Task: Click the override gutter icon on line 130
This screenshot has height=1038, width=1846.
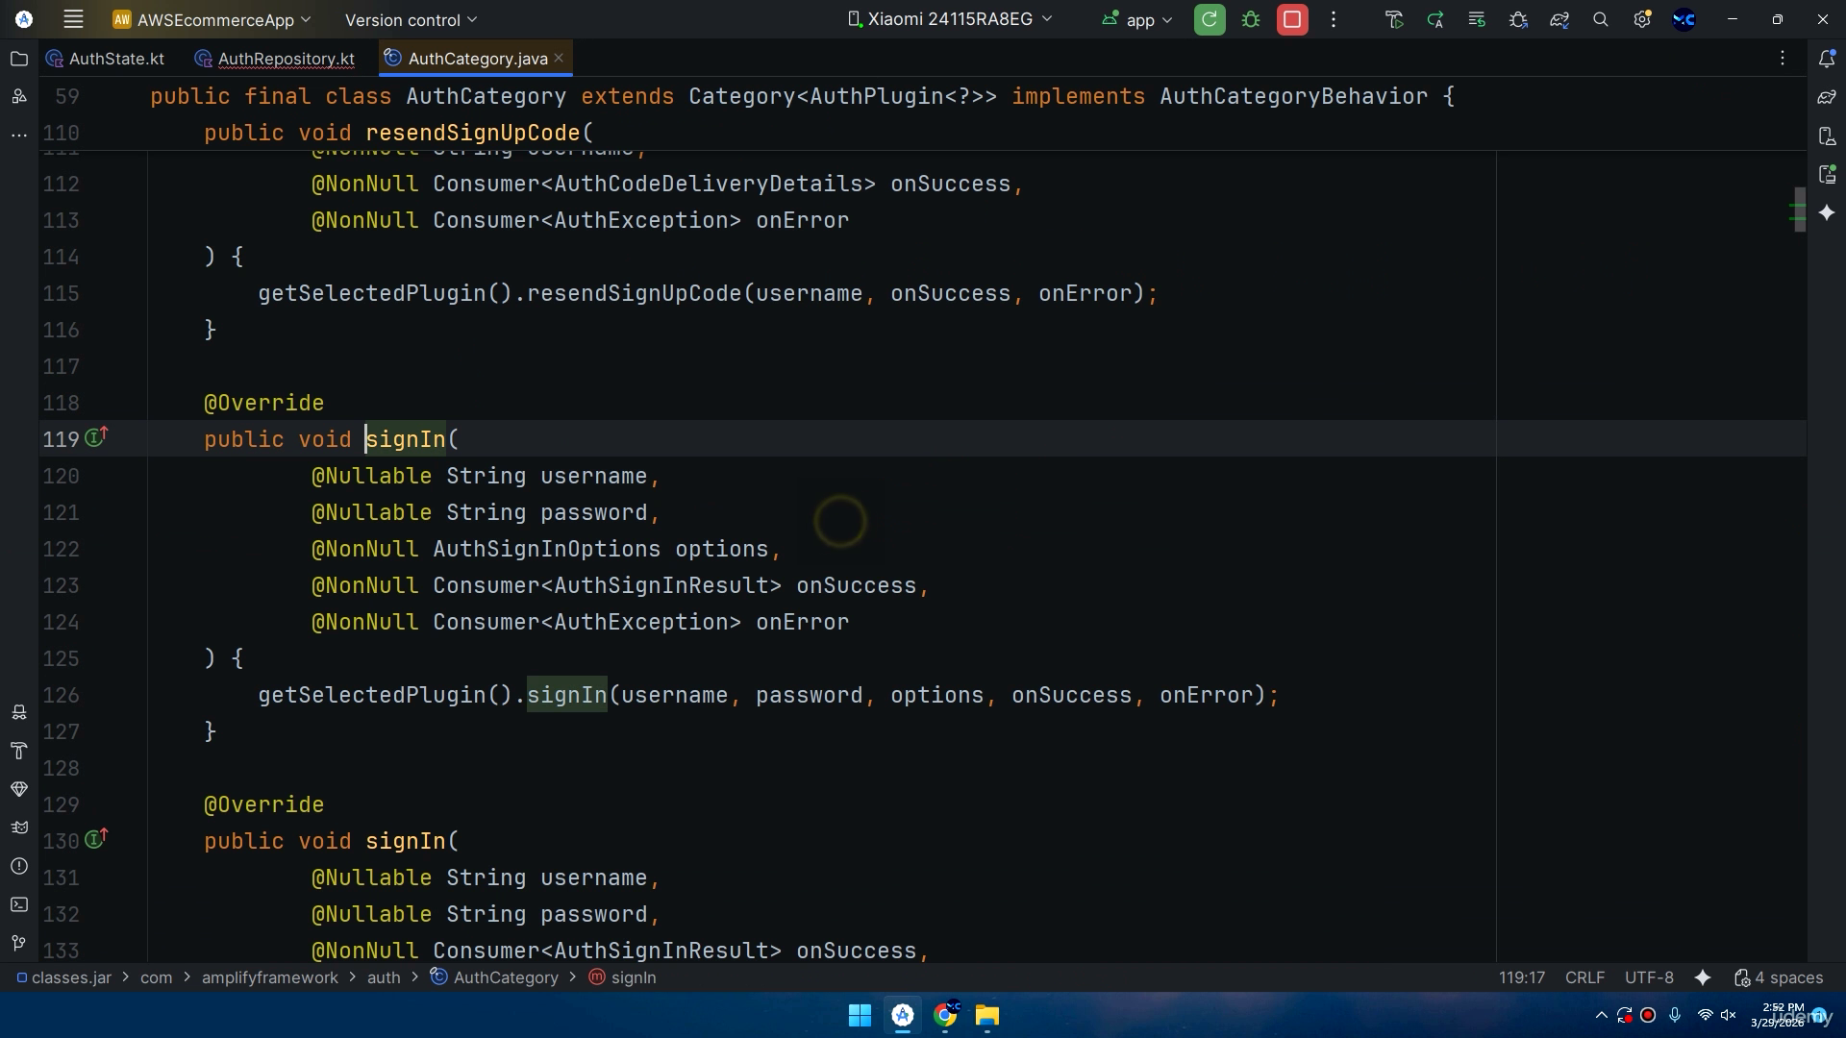Action: click(96, 839)
